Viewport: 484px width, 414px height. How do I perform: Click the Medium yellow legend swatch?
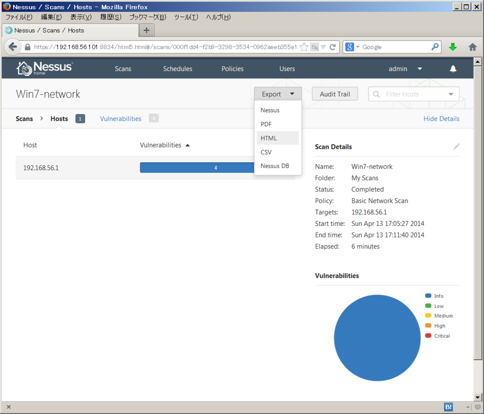pyautogui.click(x=428, y=316)
